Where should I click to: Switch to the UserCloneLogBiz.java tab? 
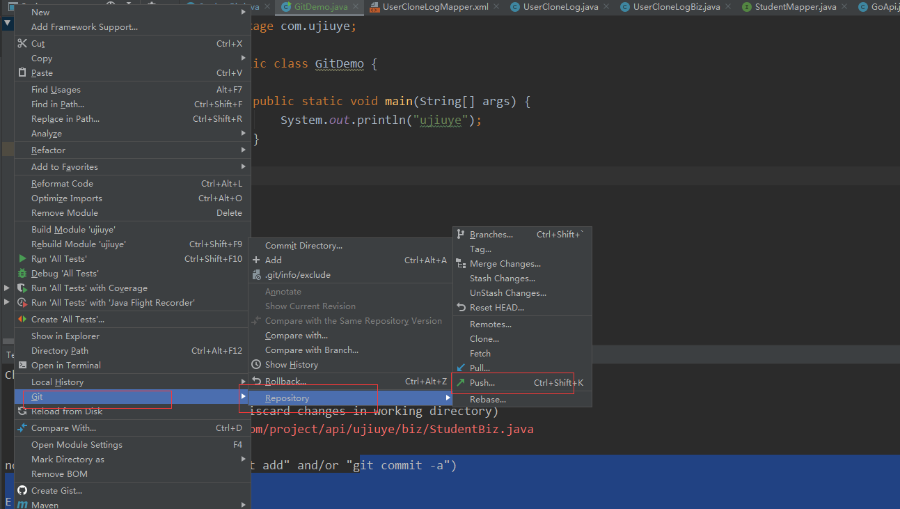(x=670, y=7)
